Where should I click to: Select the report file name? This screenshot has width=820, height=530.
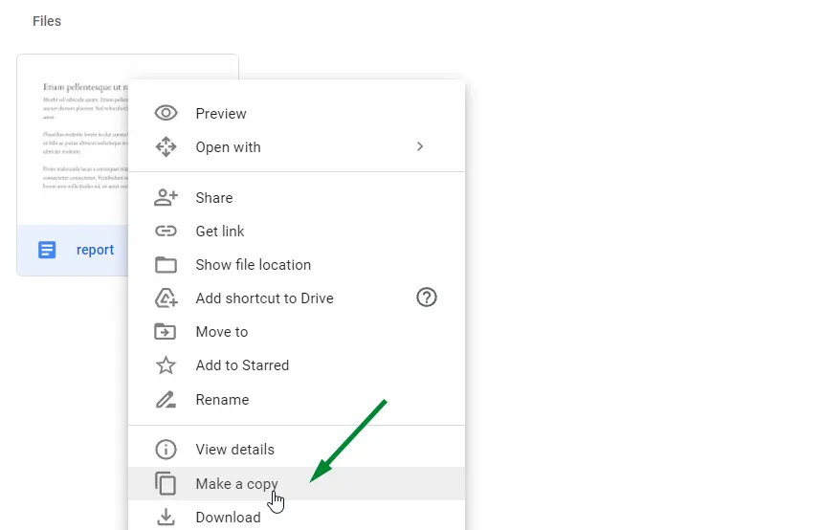(95, 250)
